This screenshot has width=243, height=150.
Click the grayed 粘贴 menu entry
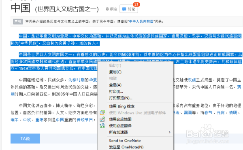coord(113,78)
